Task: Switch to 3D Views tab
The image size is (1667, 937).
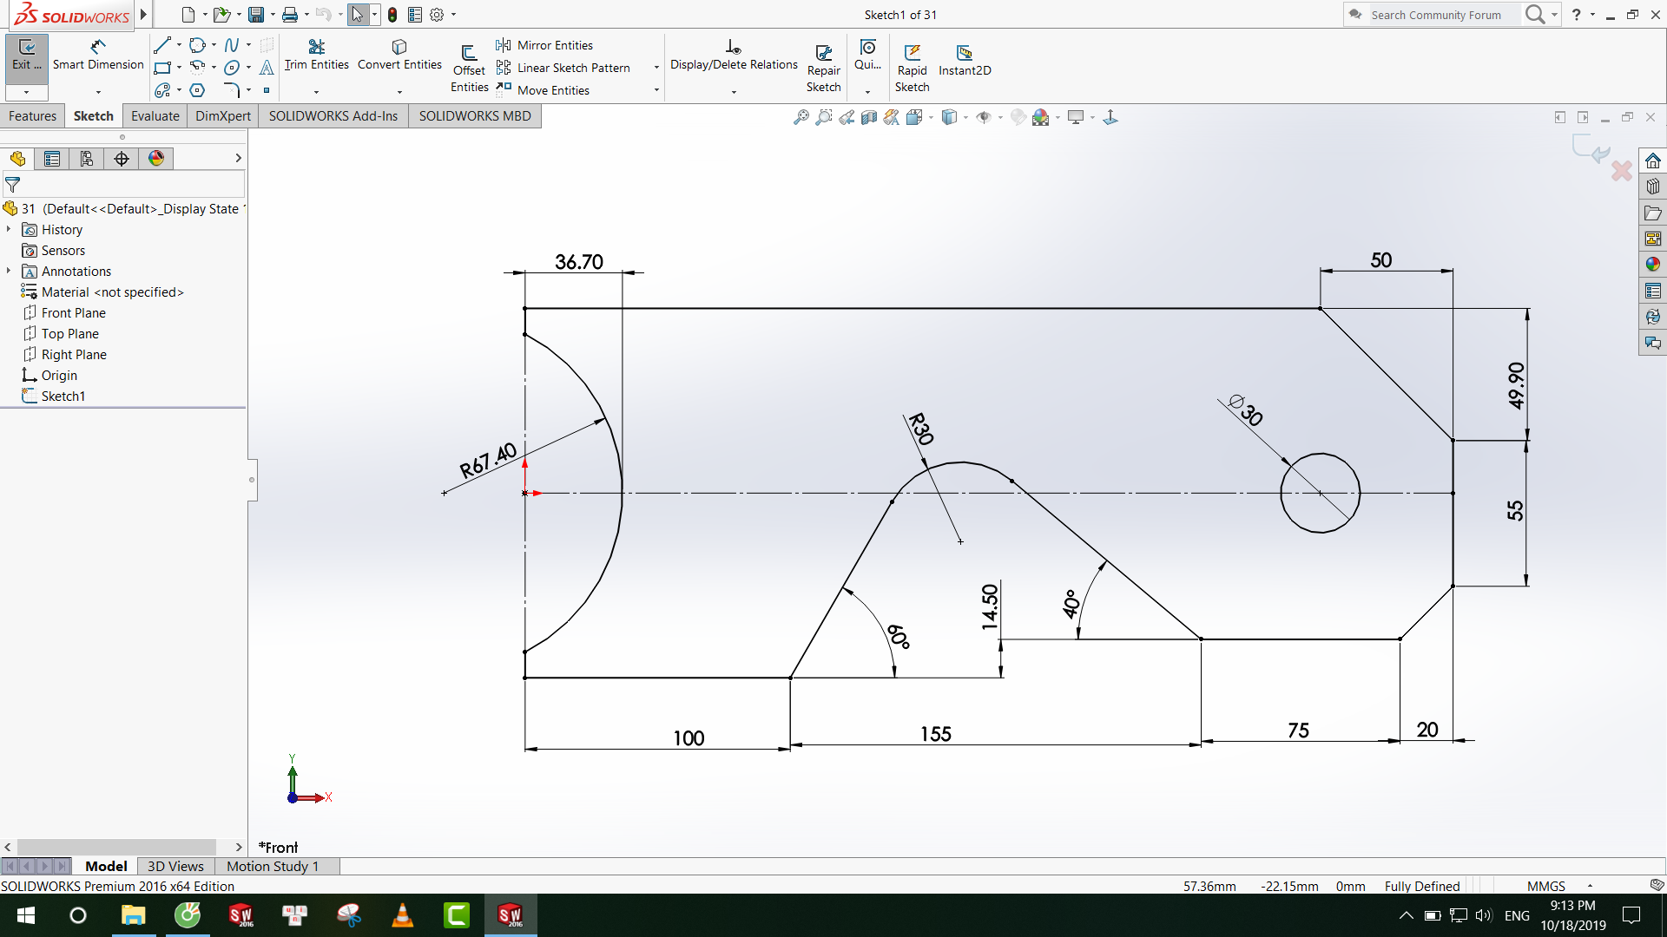Action: (175, 866)
